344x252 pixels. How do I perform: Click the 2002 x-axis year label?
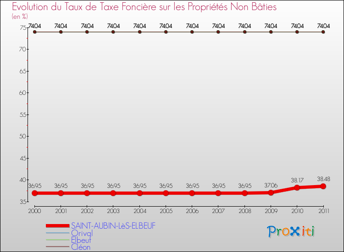(87, 211)
